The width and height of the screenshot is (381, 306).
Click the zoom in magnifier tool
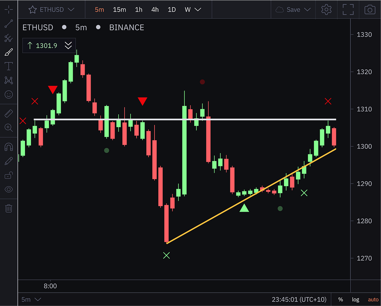tap(8, 128)
